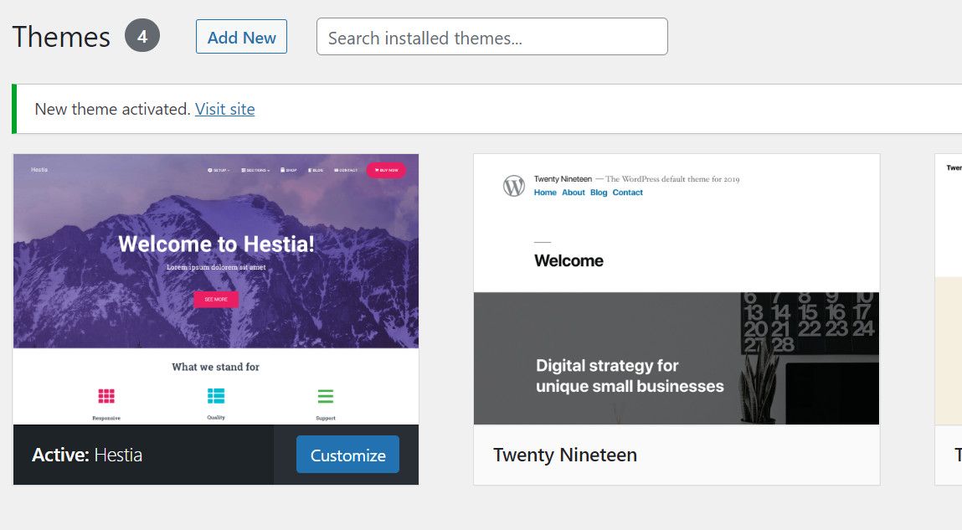Click the shopping bag icon beside SHOP
962x530 pixels.
tap(282, 169)
